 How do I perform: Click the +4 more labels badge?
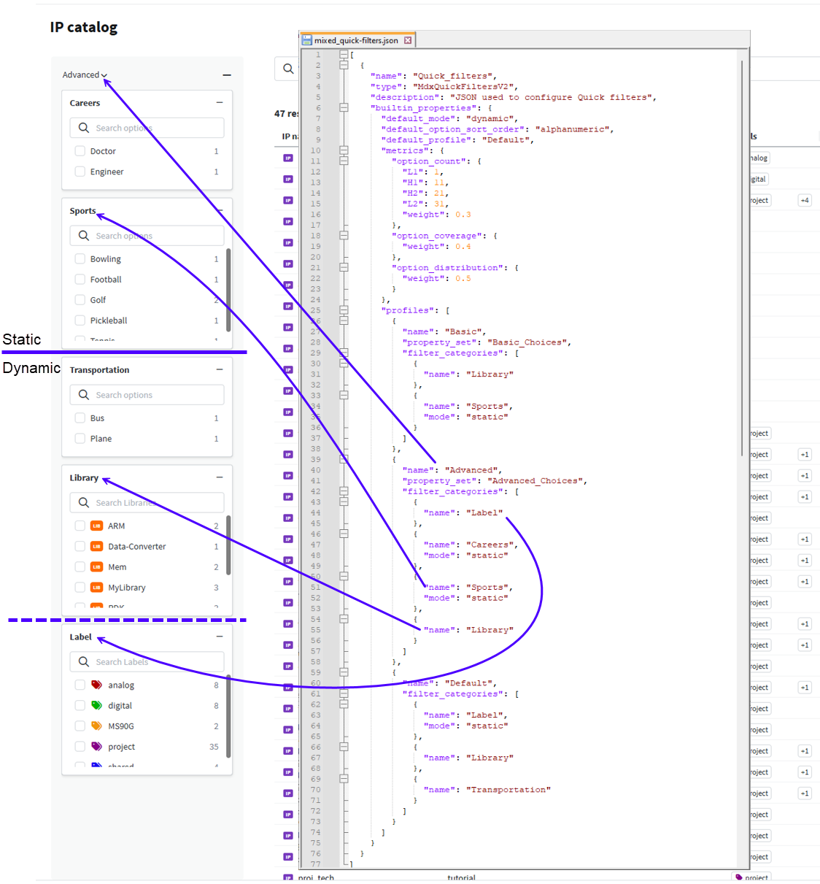point(805,200)
